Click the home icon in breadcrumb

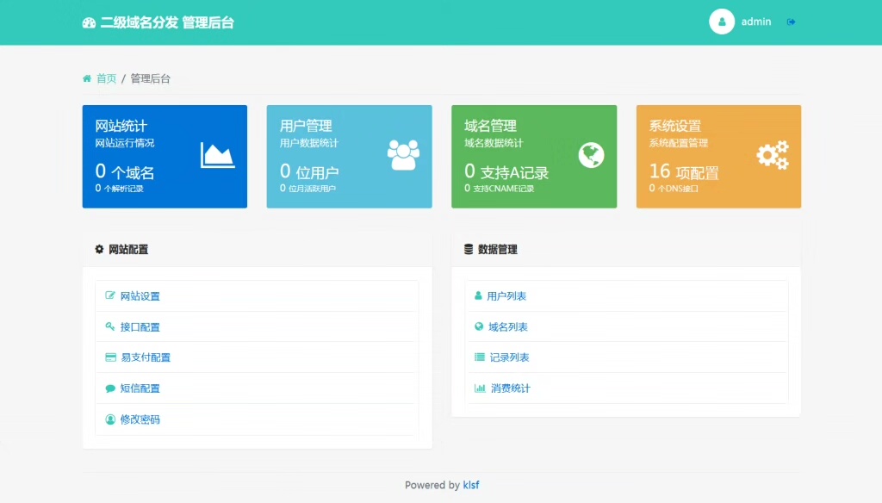[x=87, y=78]
